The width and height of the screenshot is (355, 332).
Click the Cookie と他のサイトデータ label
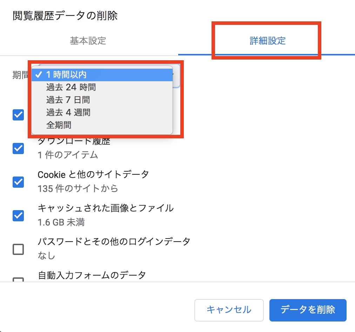tap(93, 174)
